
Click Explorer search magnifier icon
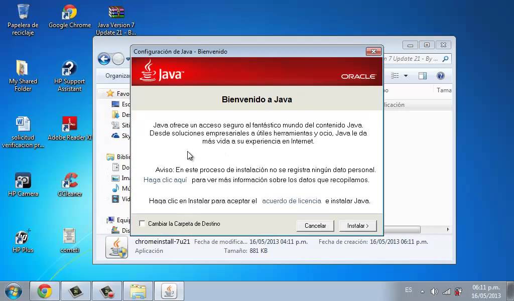(x=445, y=59)
